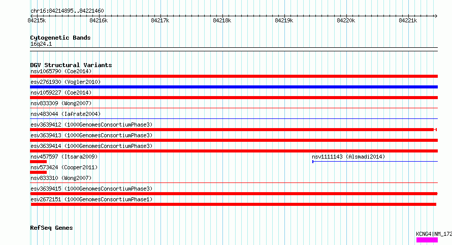Select the 16q24.1 band label
452x245 pixels.
click(41, 44)
